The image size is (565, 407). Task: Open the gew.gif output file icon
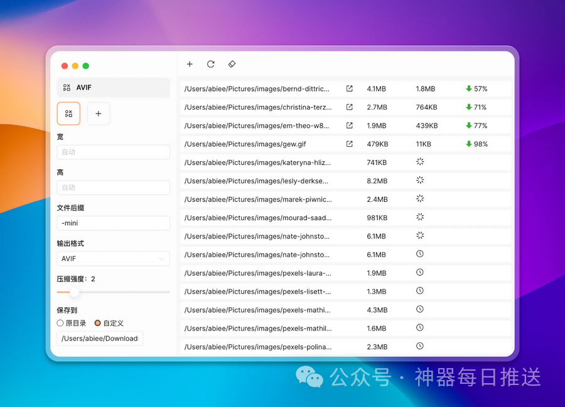(350, 144)
